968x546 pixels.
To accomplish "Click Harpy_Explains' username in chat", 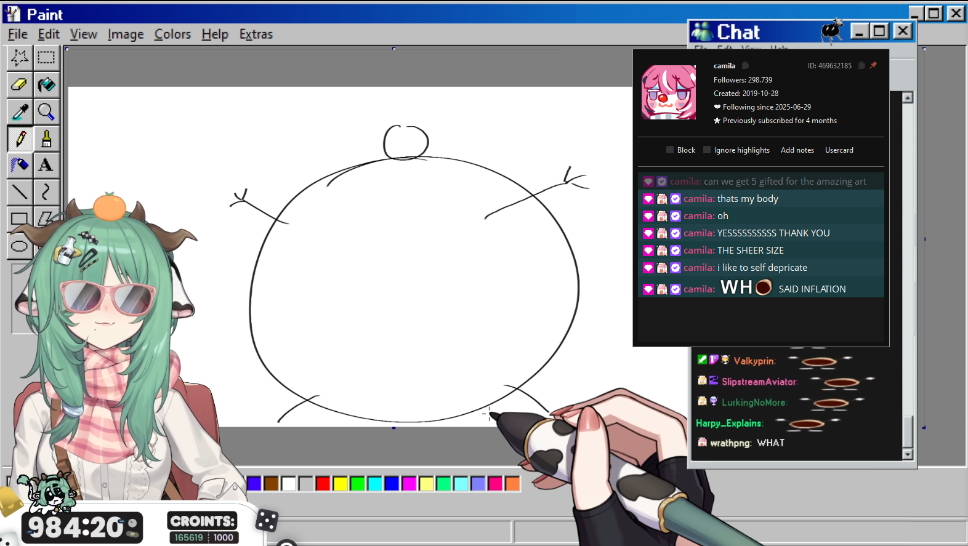I will coord(728,424).
